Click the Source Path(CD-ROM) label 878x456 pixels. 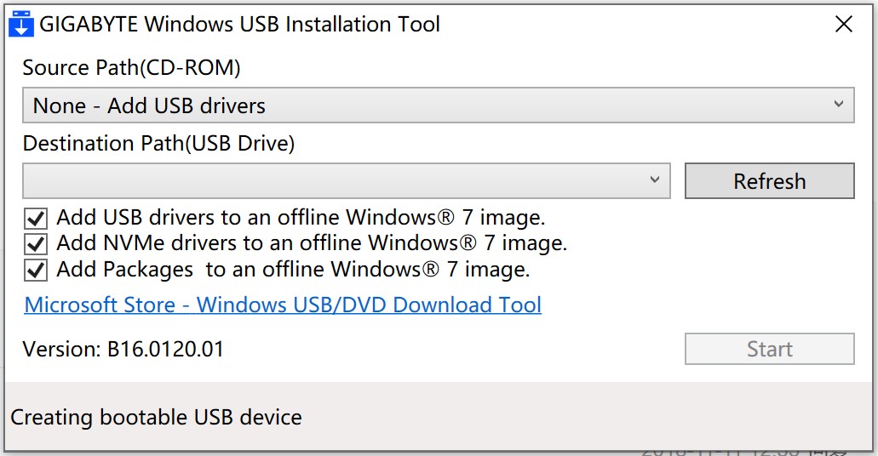[132, 68]
